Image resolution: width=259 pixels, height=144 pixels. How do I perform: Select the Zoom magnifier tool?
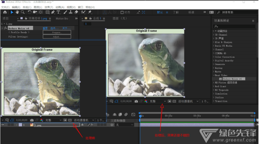point(23,12)
